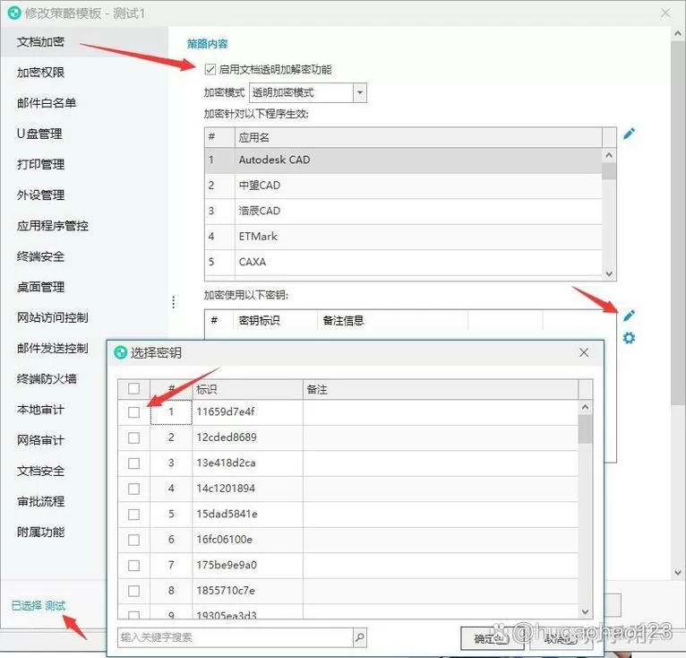Click the key dialog scroll-up arrow
The width and height of the screenshot is (686, 658).
(585, 407)
